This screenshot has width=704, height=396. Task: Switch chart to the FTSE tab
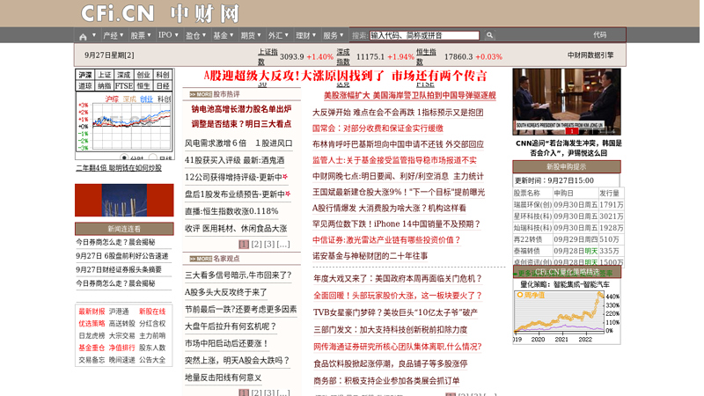[x=124, y=85]
